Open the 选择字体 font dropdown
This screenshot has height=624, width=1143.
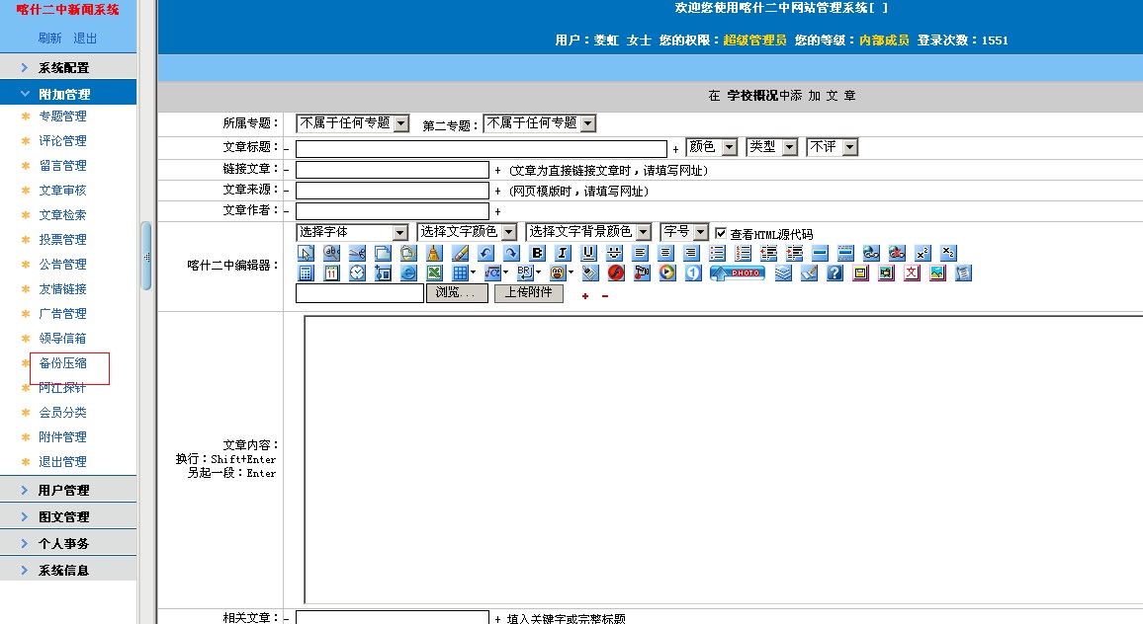352,232
